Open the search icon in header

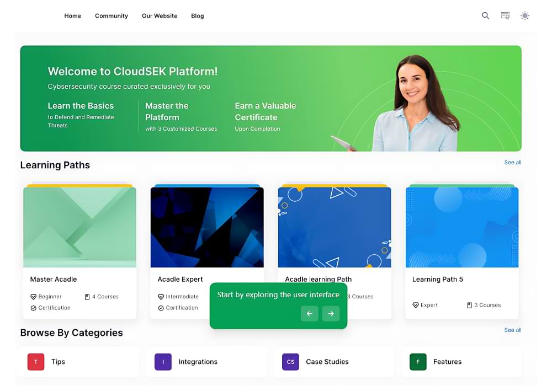(x=485, y=16)
